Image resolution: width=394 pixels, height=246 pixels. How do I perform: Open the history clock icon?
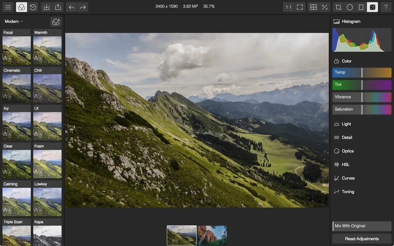point(33,7)
